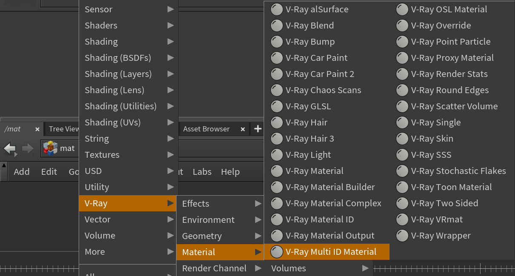Add a new pane tab
Image resolution: width=515 pixels, height=276 pixels.
click(x=258, y=129)
